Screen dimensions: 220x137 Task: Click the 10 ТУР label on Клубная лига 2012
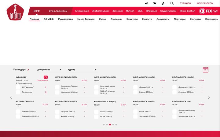point(45,104)
